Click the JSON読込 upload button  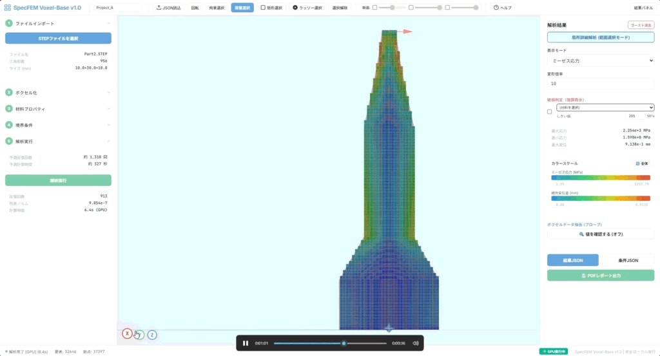[168, 8]
